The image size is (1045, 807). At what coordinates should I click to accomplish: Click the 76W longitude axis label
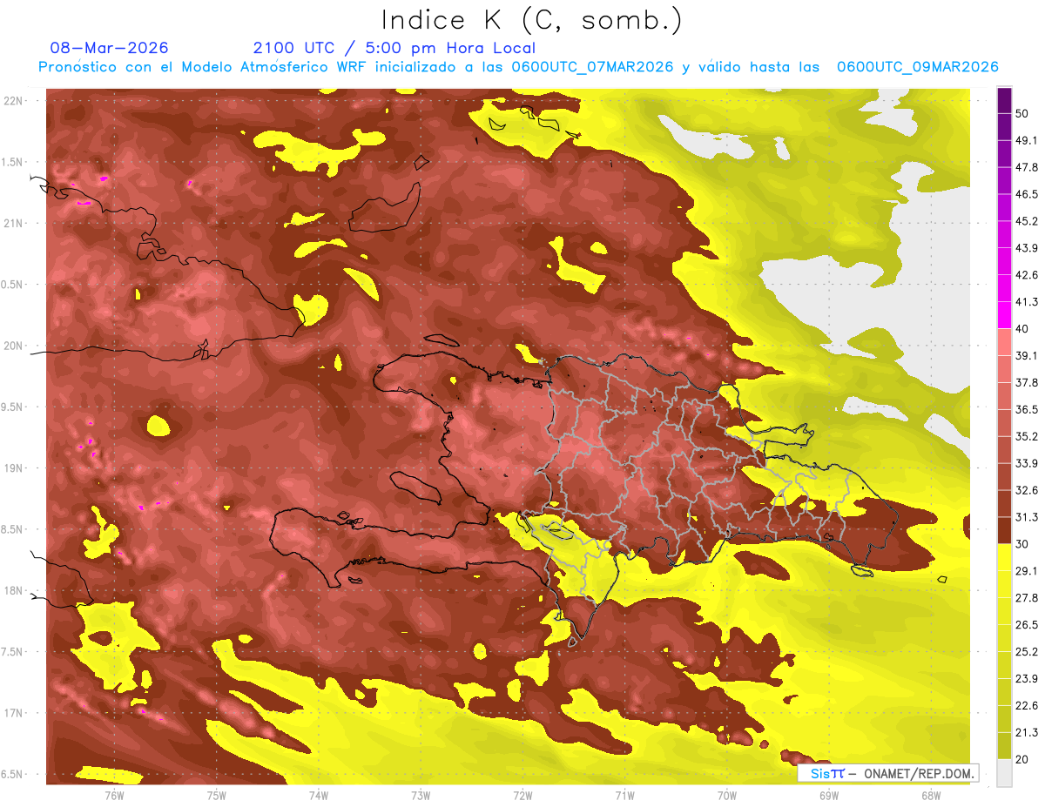[x=114, y=796]
